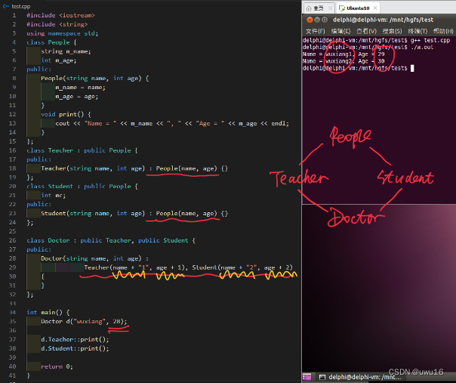Click the d.Student::print(); call

pos(75,348)
